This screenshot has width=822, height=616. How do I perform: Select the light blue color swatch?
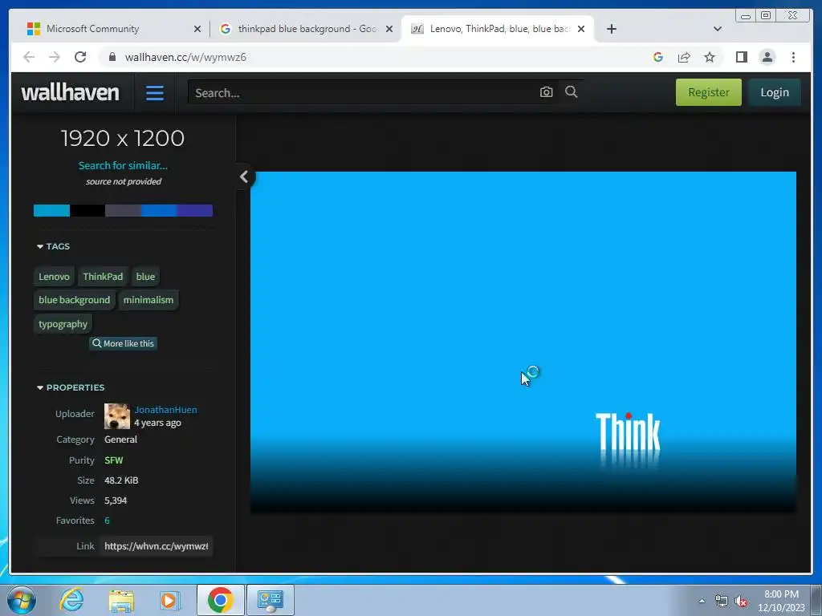tap(51, 211)
